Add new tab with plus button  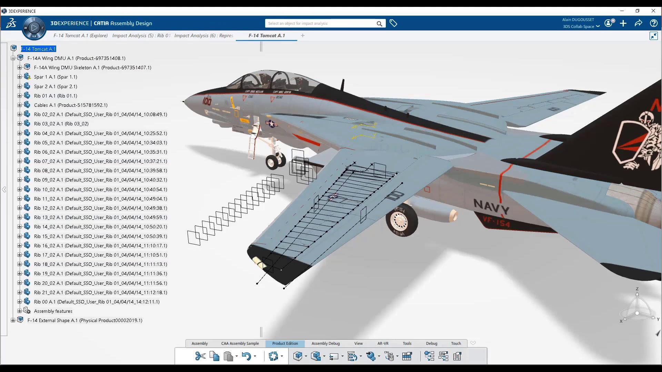[302, 35]
